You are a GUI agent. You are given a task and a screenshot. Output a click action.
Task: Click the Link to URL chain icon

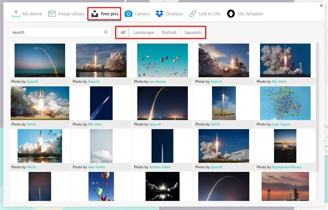click(x=193, y=14)
